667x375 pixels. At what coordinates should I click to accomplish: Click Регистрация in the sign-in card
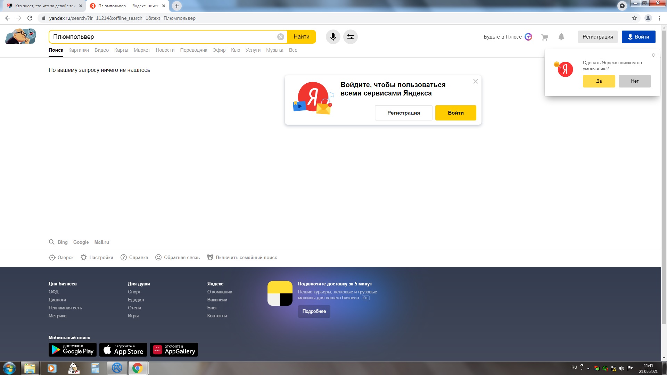404,113
